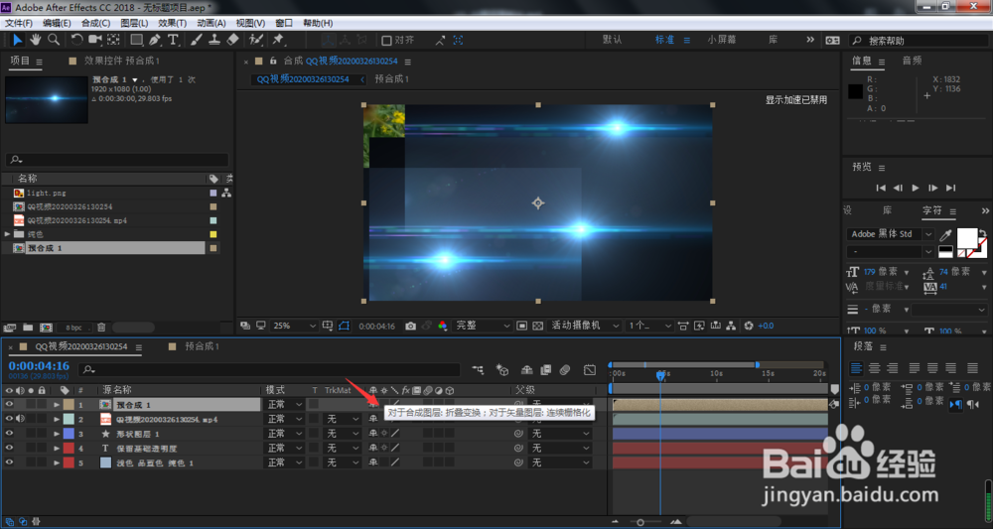Switch to the 标准 workspace
Viewport: 993px width, 529px height.
pos(664,40)
